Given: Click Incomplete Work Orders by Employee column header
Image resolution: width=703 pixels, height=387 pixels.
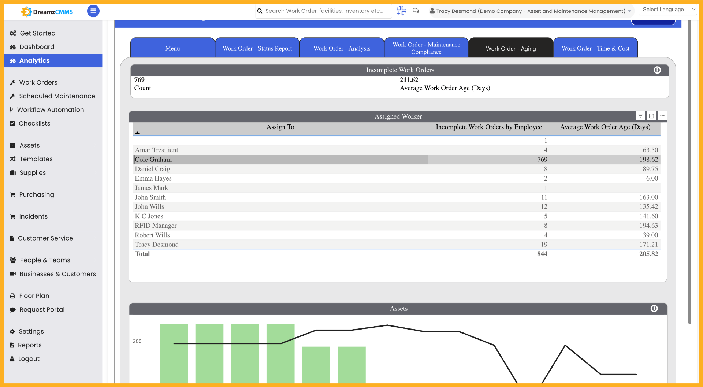Looking at the screenshot, I should 489,127.
